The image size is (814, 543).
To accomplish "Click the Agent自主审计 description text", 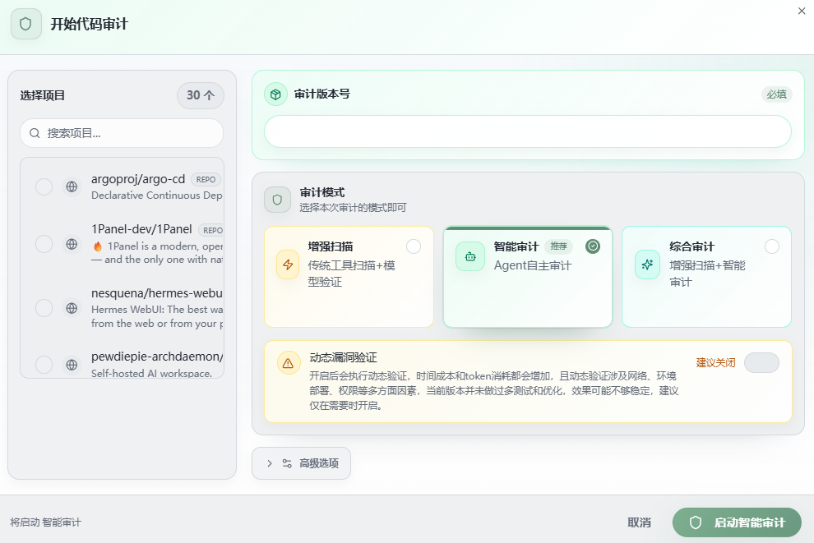I will [x=533, y=265].
